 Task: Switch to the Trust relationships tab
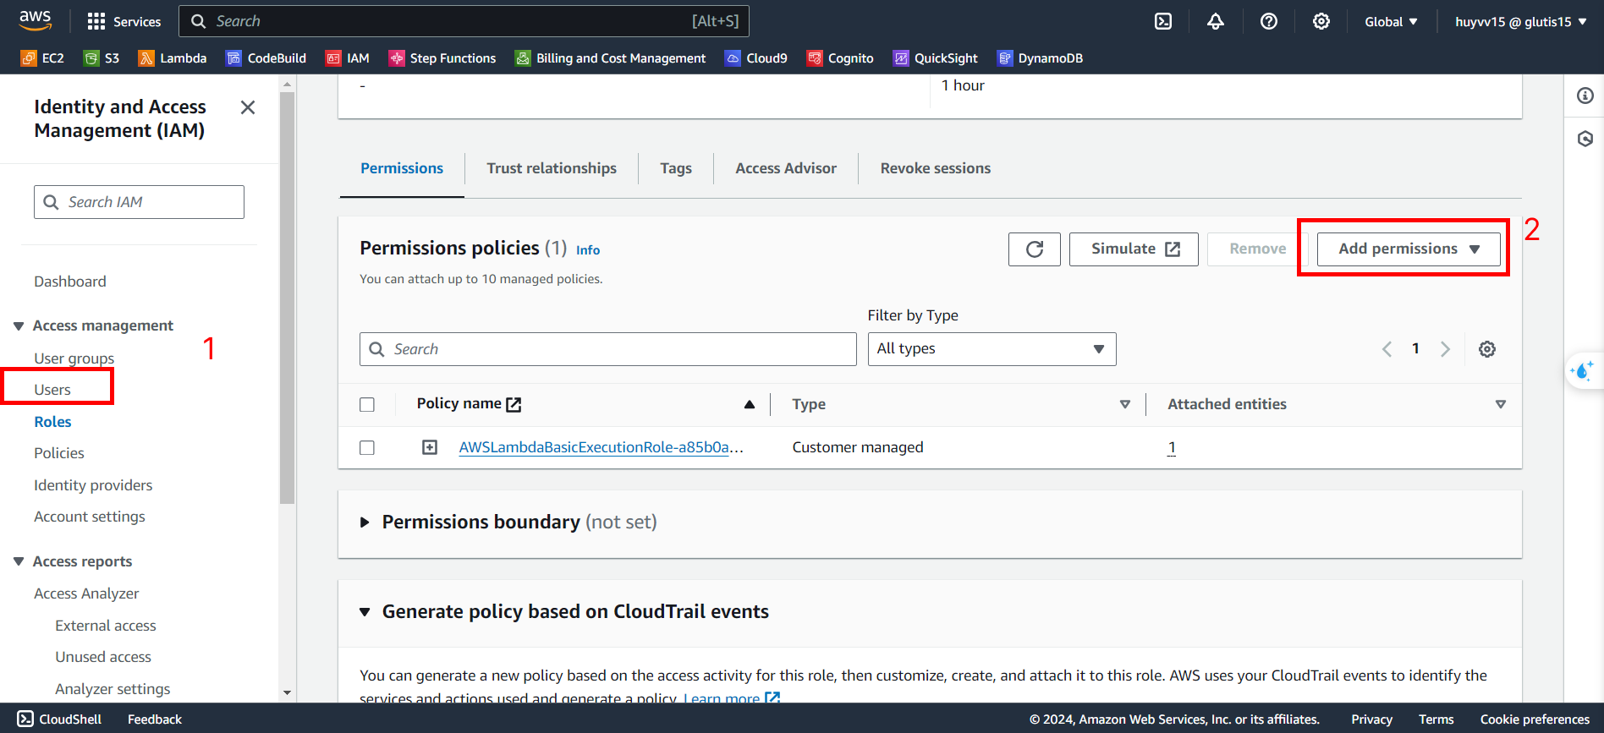tap(552, 168)
